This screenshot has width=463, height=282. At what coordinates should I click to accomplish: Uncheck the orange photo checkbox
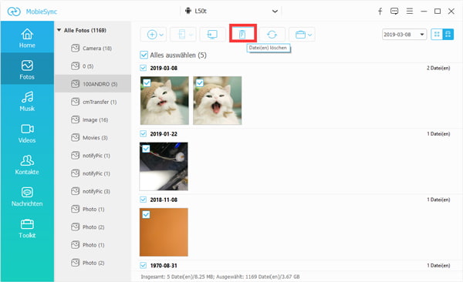(x=146, y=214)
